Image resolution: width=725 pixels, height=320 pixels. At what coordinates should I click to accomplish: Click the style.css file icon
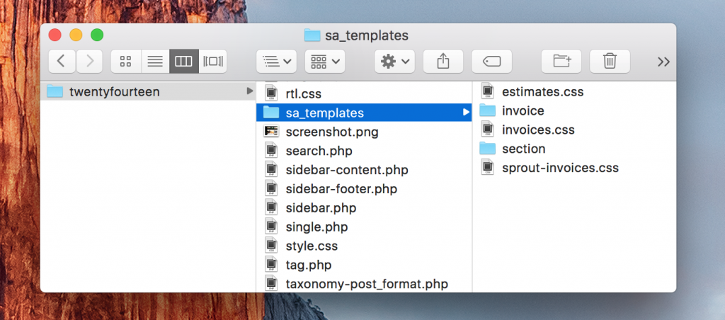[271, 245]
